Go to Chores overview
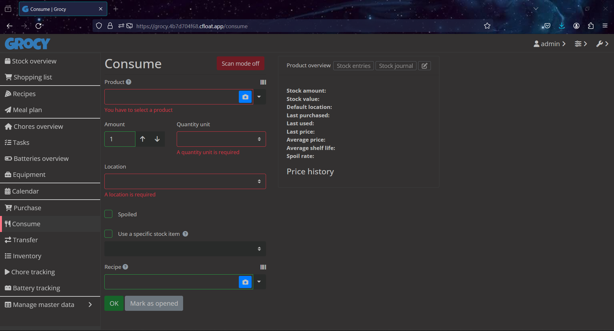 tap(50, 127)
